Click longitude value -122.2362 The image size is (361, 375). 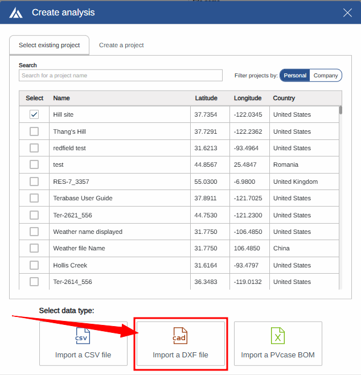(x=248, y=131)
